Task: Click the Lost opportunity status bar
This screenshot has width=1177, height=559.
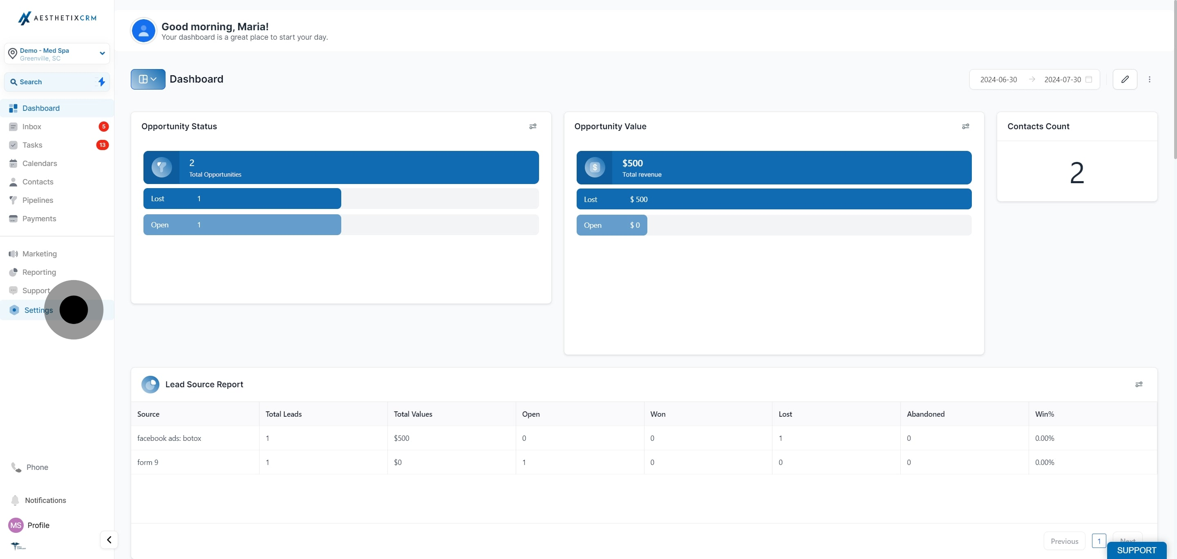Action: [242, 198]
